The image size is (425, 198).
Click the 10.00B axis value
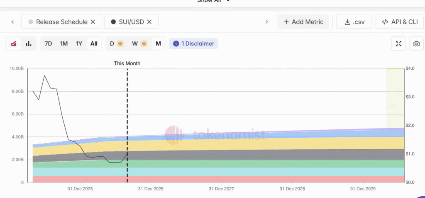[17, 69]
